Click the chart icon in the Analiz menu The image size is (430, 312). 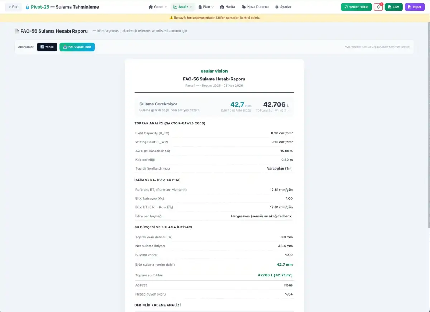pos(175,7)
